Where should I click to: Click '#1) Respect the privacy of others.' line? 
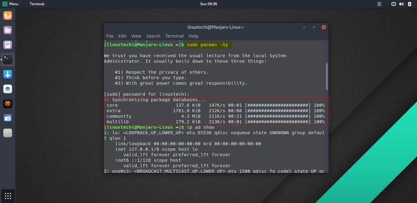click(x=162, y=72)
